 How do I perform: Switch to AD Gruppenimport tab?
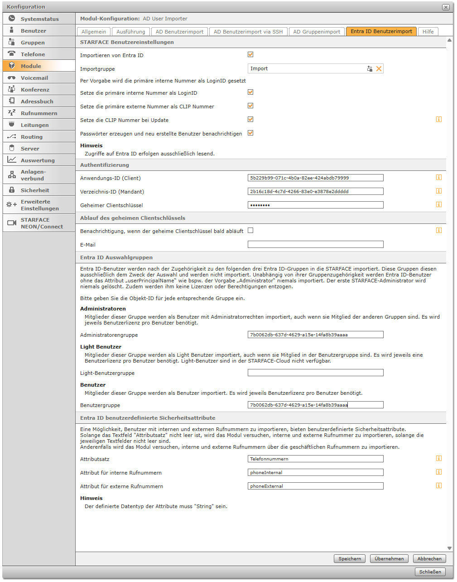pos(316,32)
